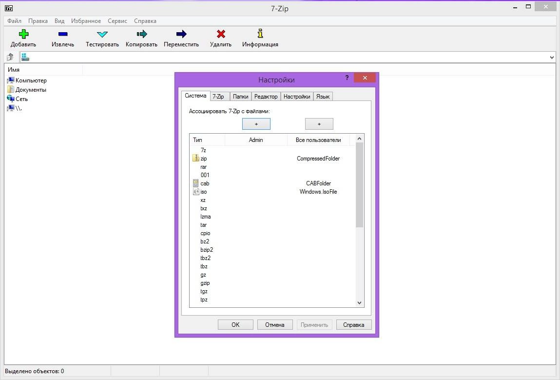The image size is (560, 380).
Task: Select the tar file type row
Action: (273, 225)
